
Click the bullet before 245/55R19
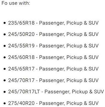[4, 46]
